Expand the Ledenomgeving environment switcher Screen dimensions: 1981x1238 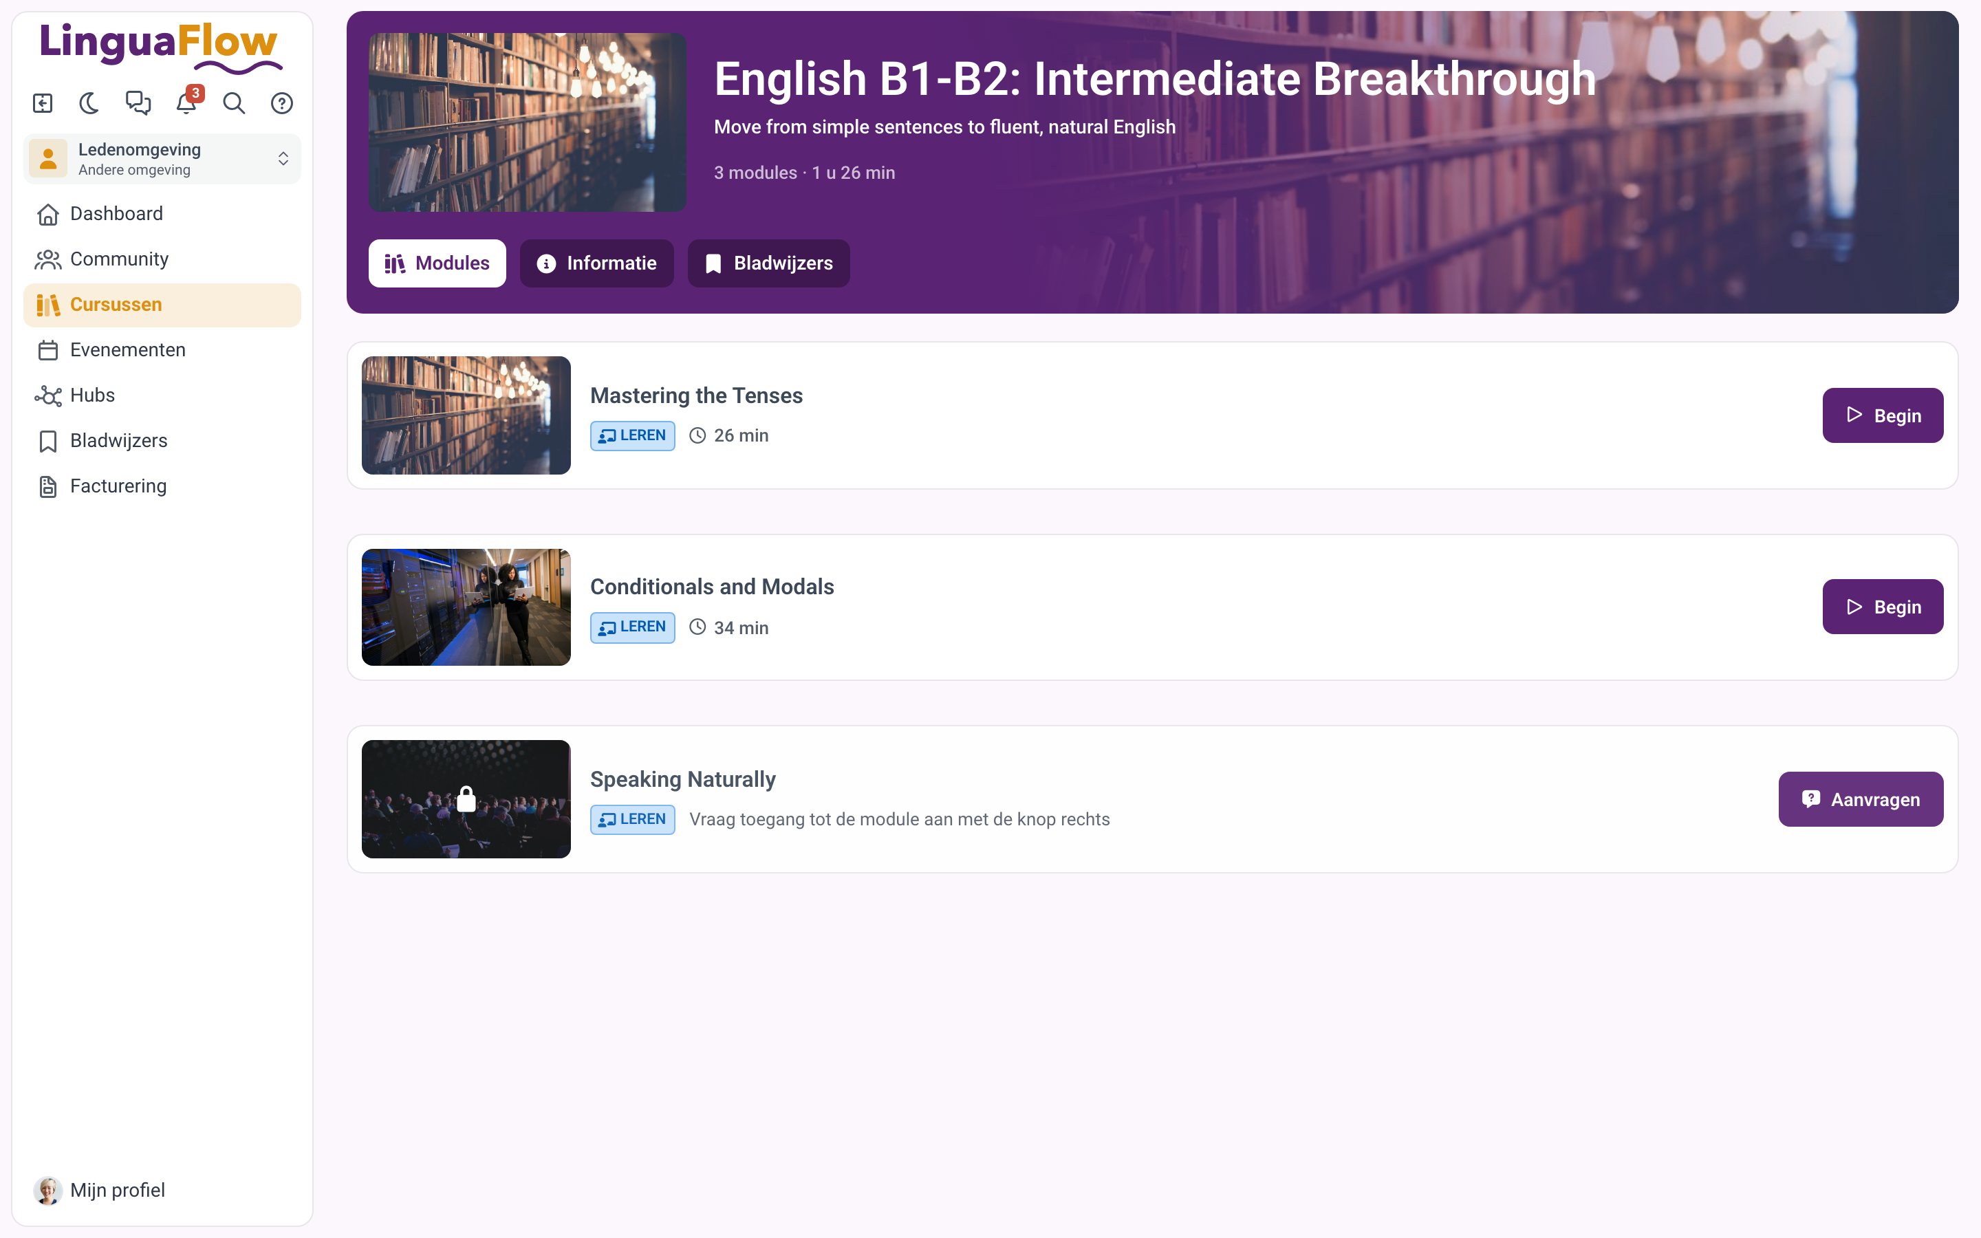tap(162, 159)
